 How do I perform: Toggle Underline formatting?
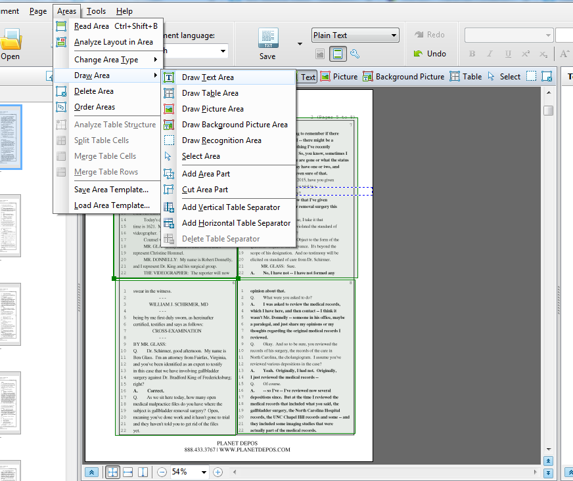coord(508,54)
